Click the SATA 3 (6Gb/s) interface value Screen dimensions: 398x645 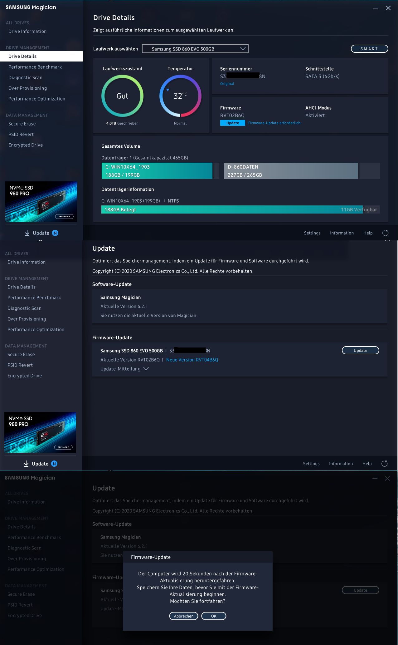click(323, 76)
